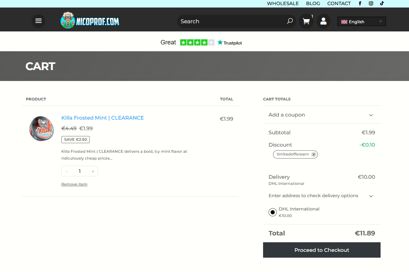The width and height of the screenshot is (409, 272).
Task: Go to the Wholesale page
Action: click(x=283, y=3)
